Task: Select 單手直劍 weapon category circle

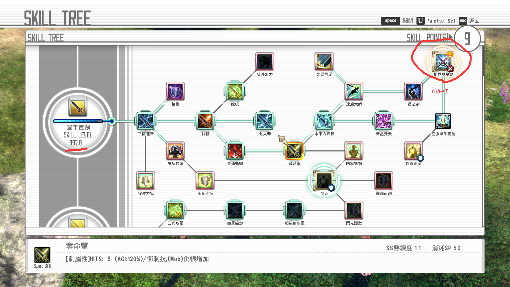Action: (78, 107)
